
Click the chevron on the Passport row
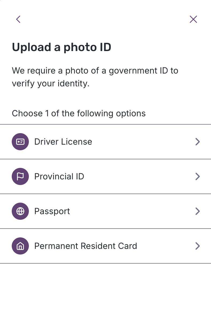[x=197, y=211]
